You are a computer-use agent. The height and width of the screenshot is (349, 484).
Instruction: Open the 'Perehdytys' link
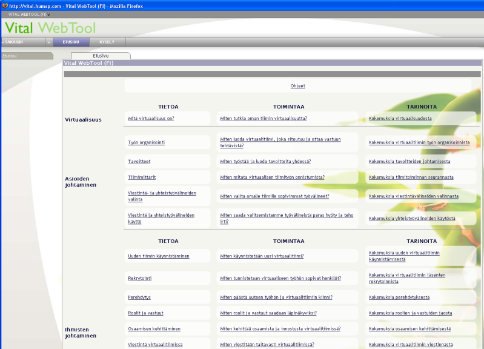(x=139, y=297)
